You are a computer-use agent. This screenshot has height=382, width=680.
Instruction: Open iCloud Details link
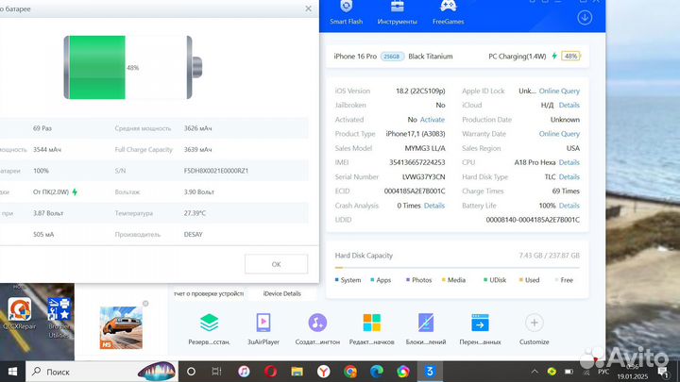569,105
